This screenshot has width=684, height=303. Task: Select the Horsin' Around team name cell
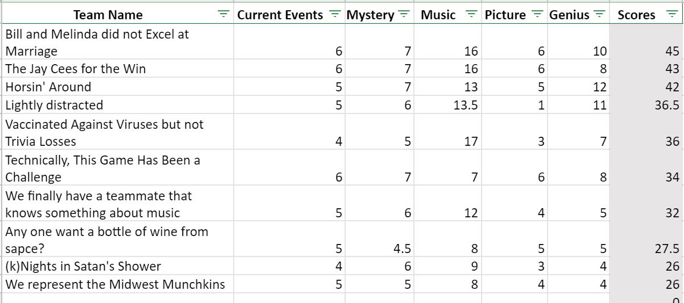118,87
